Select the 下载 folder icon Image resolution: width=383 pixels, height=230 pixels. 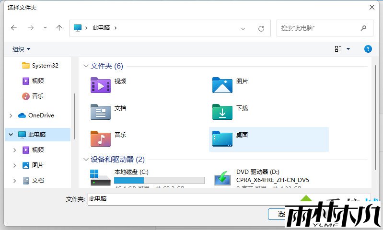[x=222, y=112]
